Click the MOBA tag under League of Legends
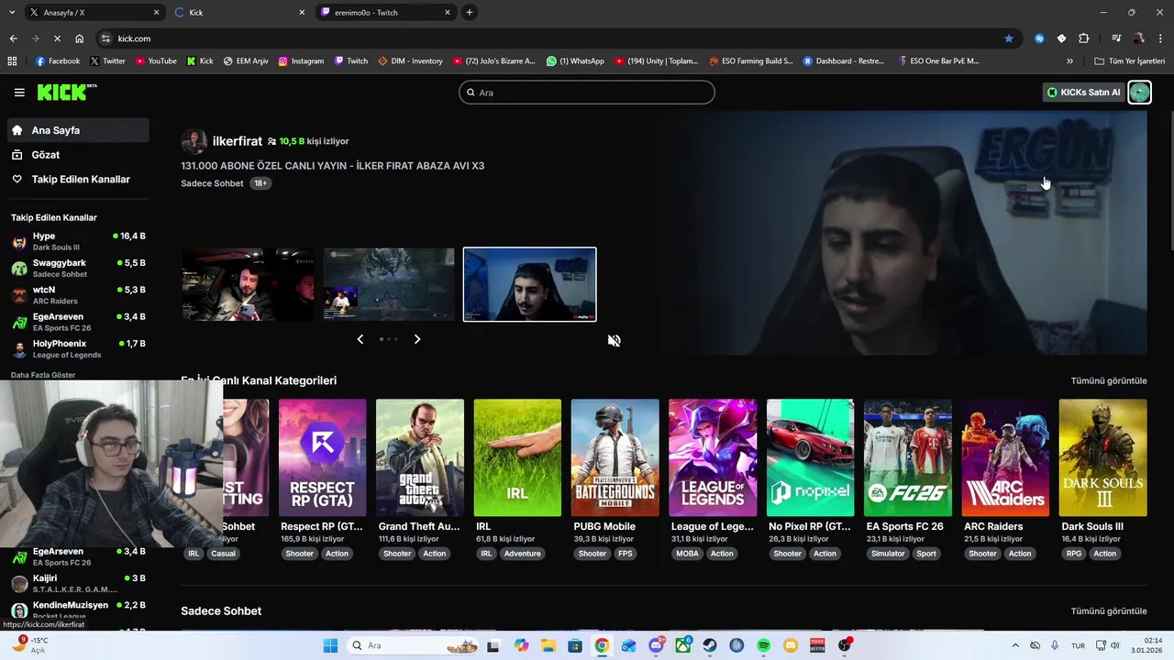This screenshot has height=660, width=1174. [x=687, y=554]
